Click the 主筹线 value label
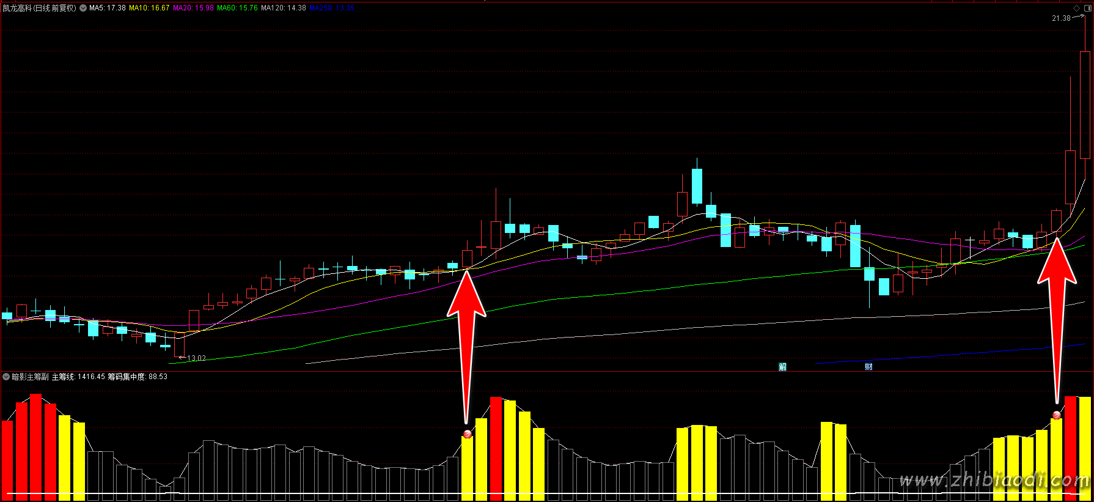Screen dimensions: 1094x502 78,377
